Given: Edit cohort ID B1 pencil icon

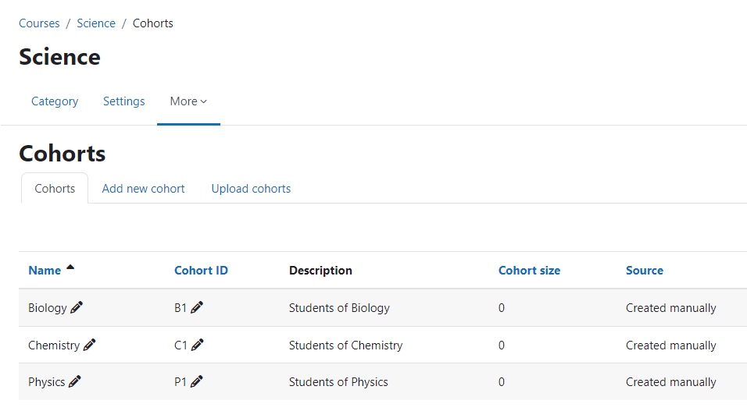Looking at the screenshot, I should 197,307.
